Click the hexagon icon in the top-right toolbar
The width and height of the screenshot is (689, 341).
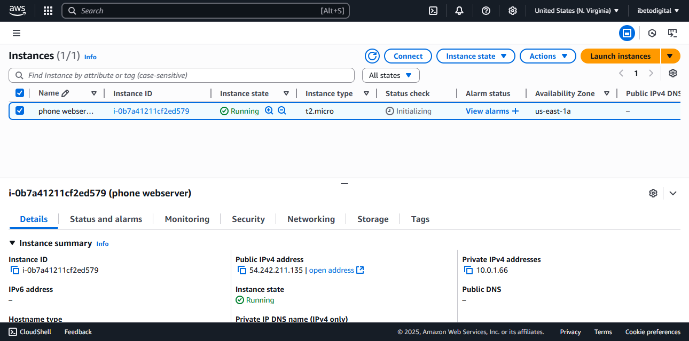tap(652, 33)
